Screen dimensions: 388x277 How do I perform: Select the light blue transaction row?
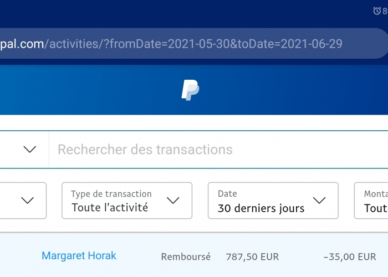point(194,255)
